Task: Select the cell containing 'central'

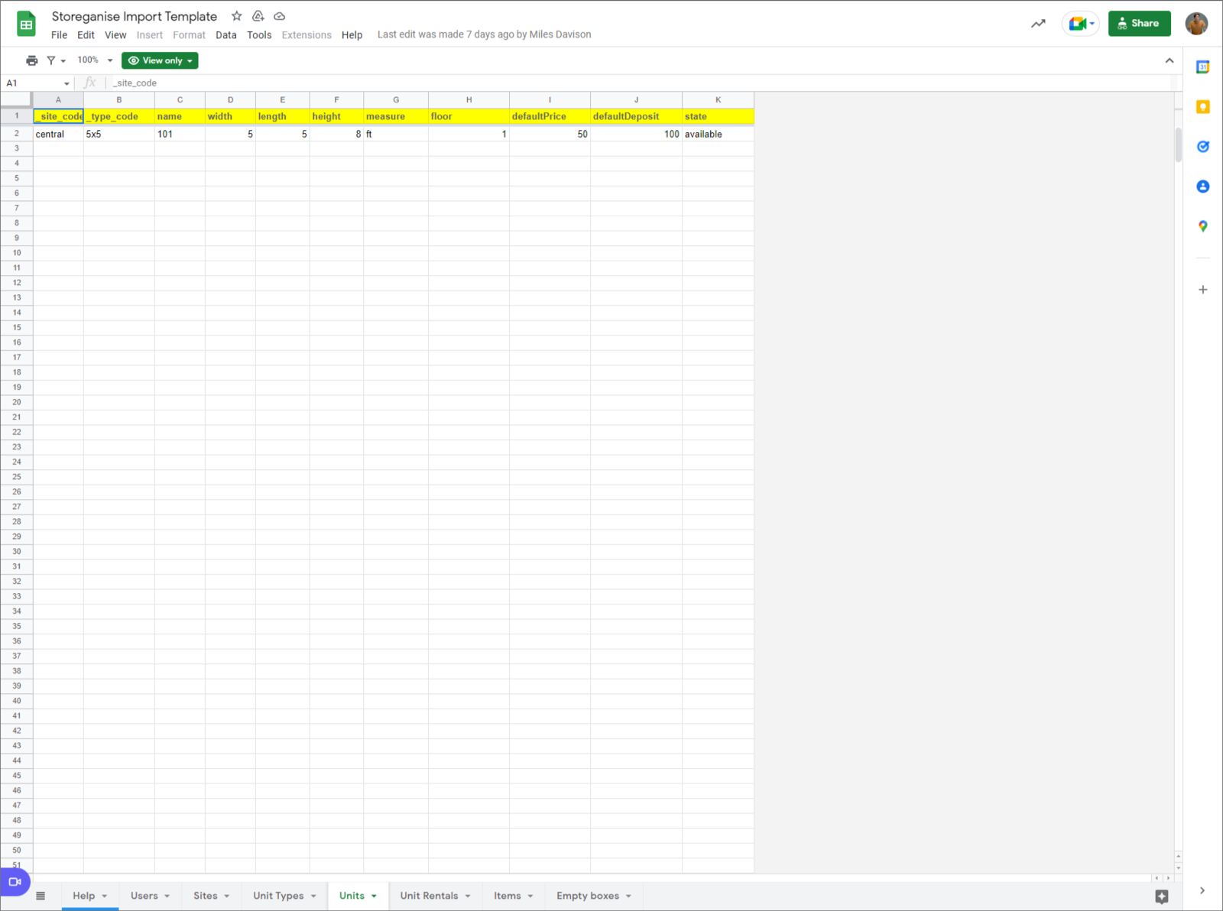Action: pyautogui.click(x=58, y=134)
